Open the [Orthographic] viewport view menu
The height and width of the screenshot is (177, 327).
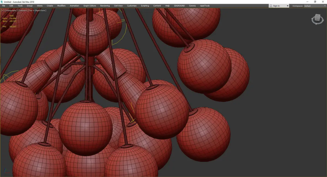pos(10,10)
